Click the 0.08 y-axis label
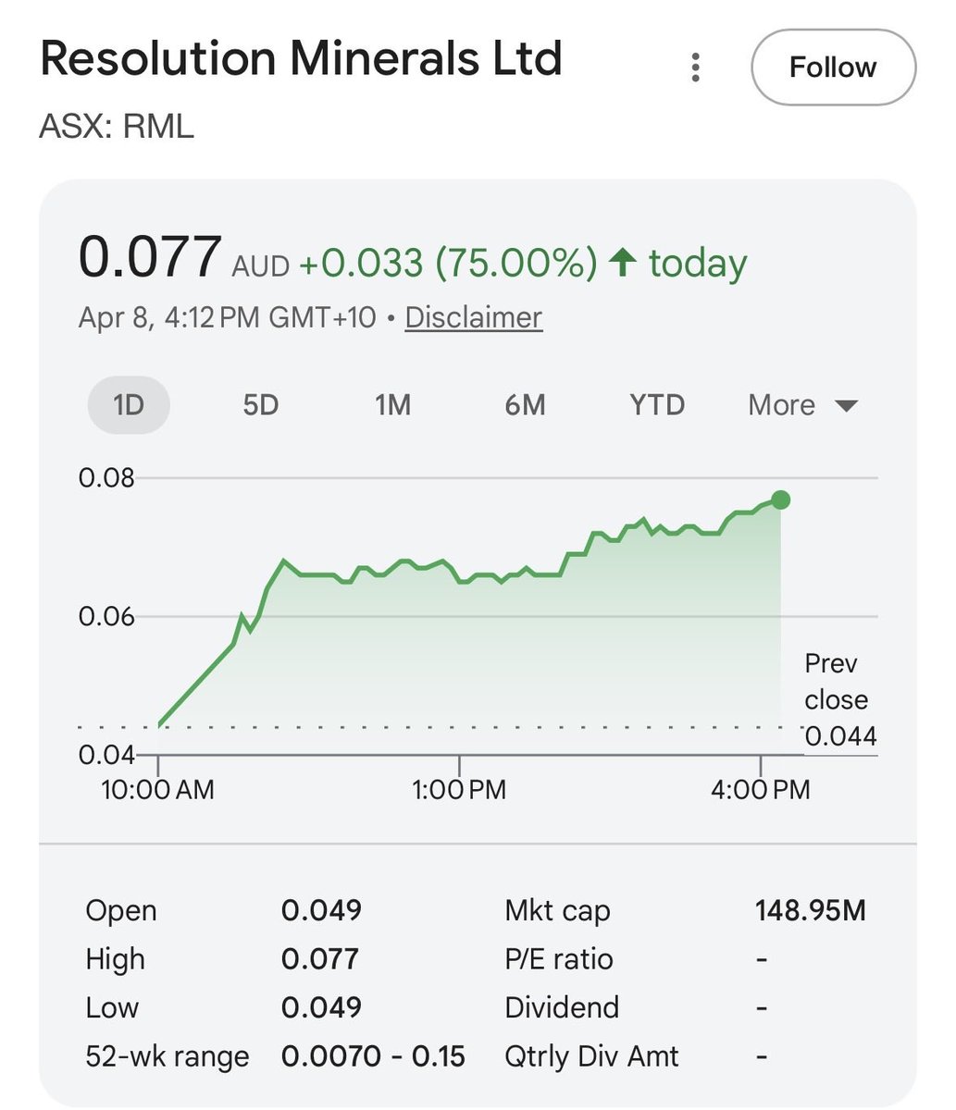This screenshot has width=956, height=1110. (106, 478)
